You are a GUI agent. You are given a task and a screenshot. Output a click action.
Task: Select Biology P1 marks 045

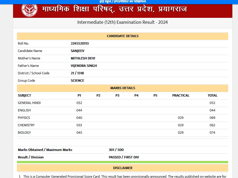(x=79, y=133)
